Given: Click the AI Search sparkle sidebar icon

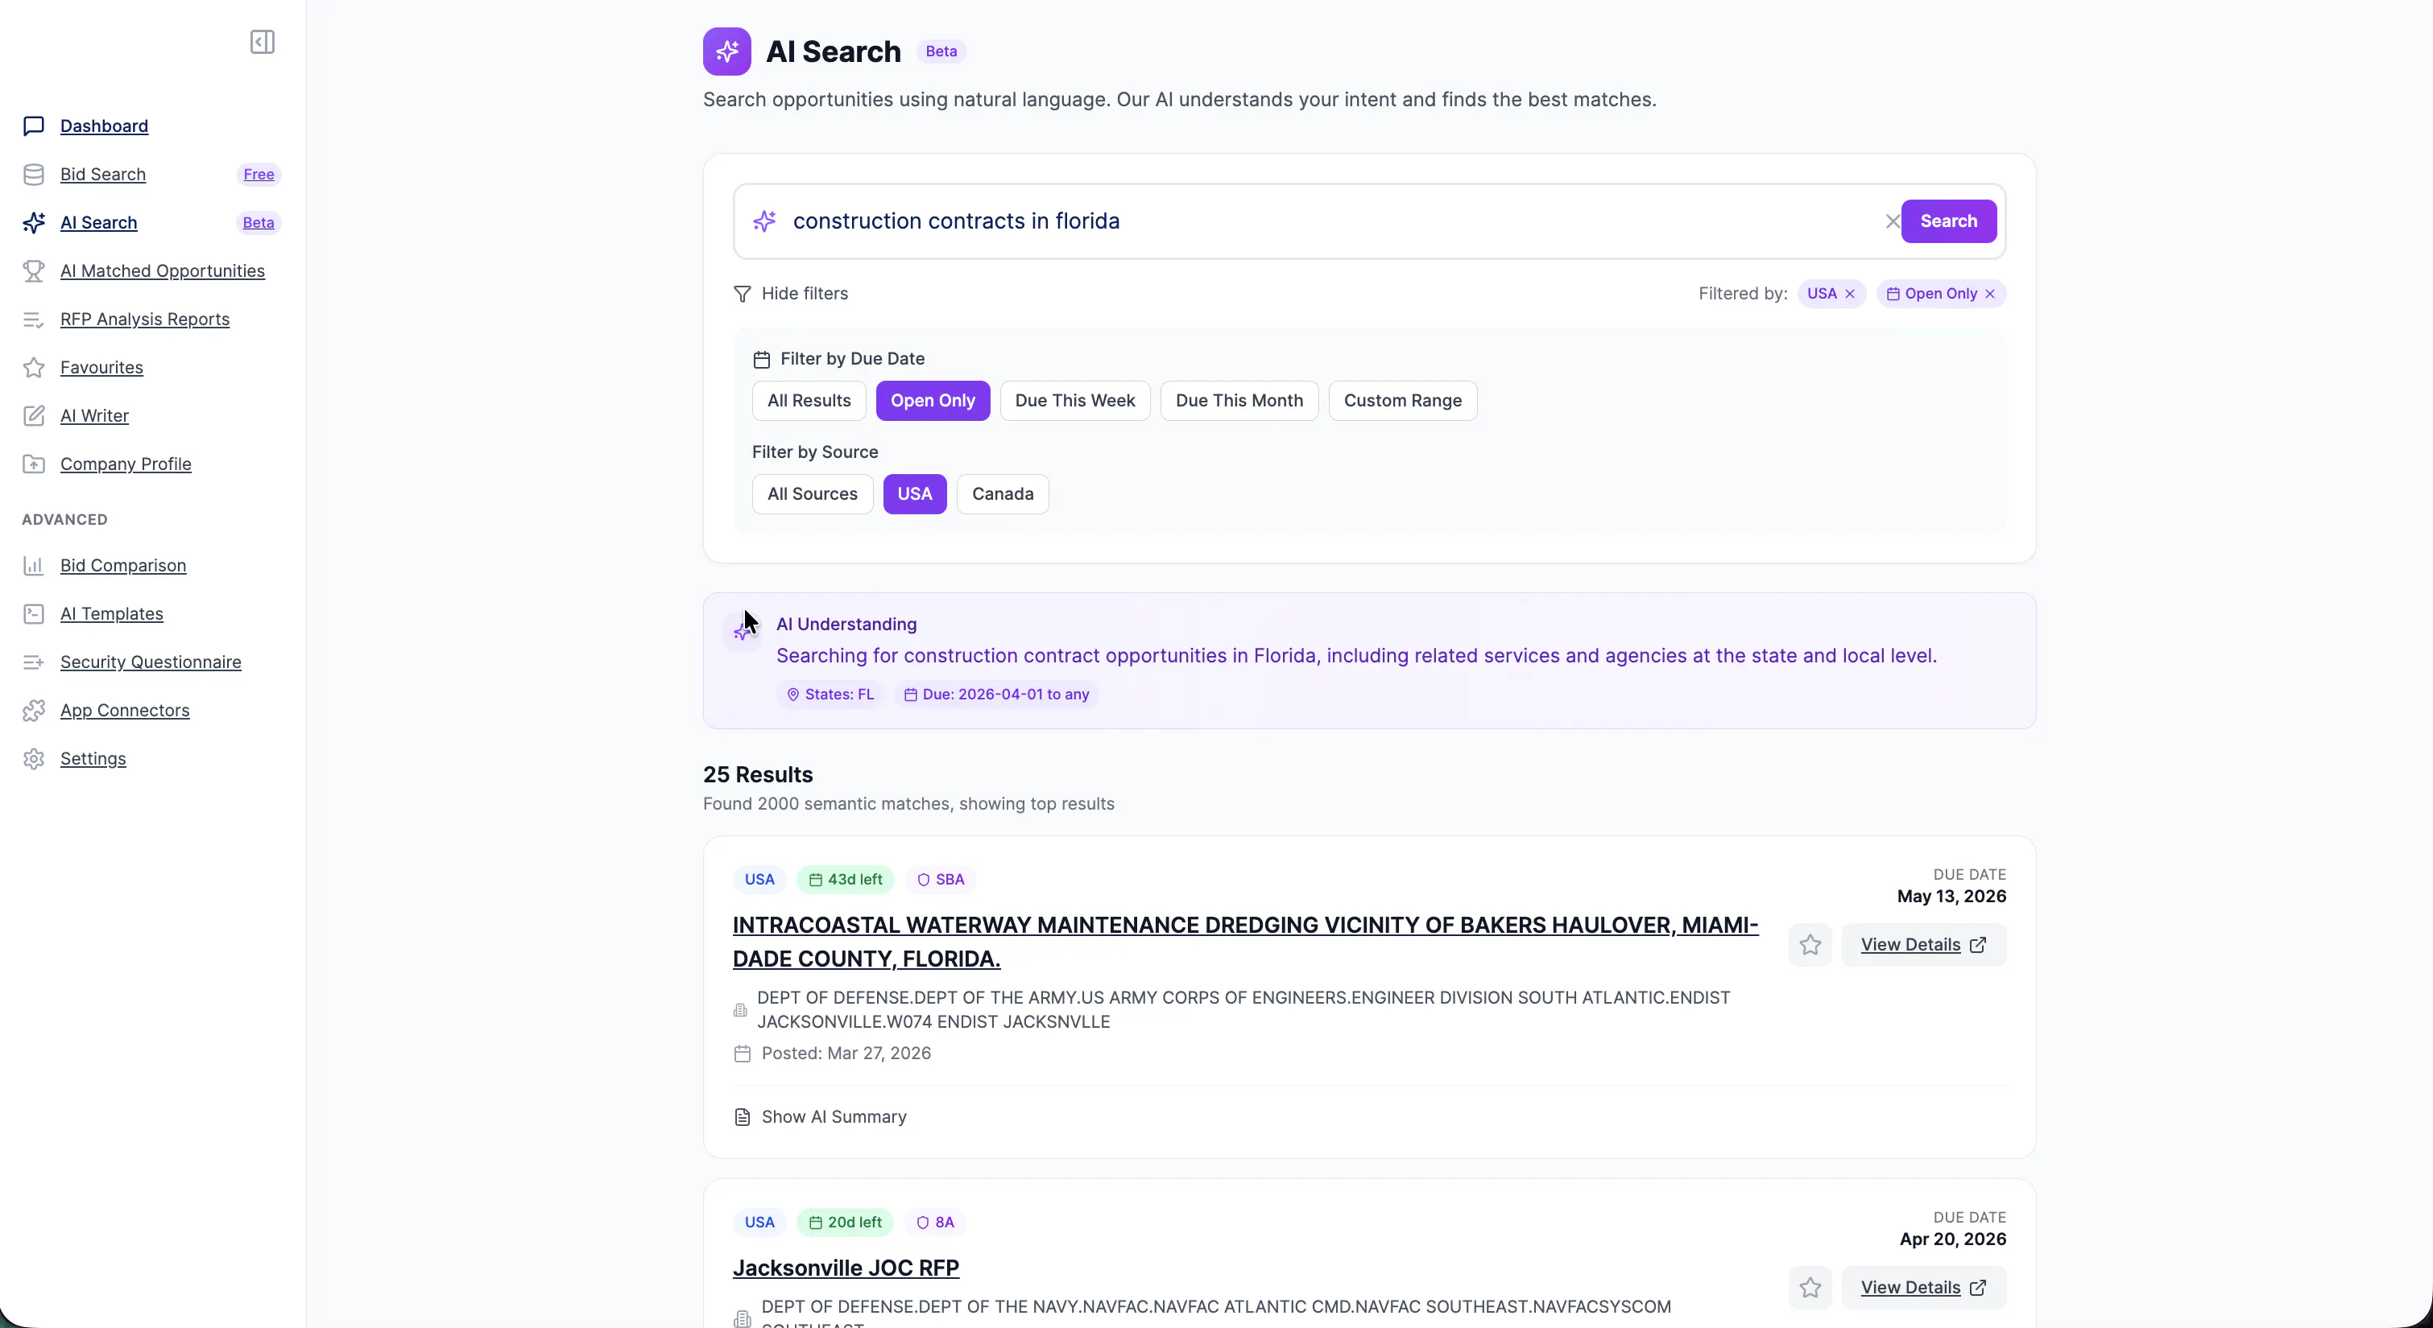Looking at the screenshot, I should pyautogui.click(x=34, y=223).
